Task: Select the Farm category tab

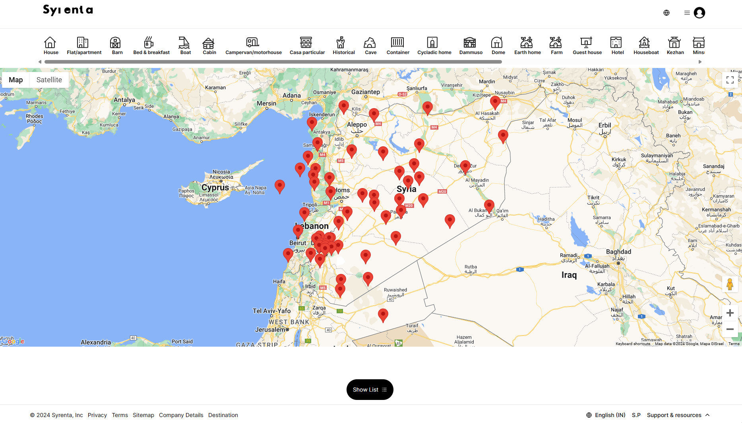Action: (x=556, y=45)
